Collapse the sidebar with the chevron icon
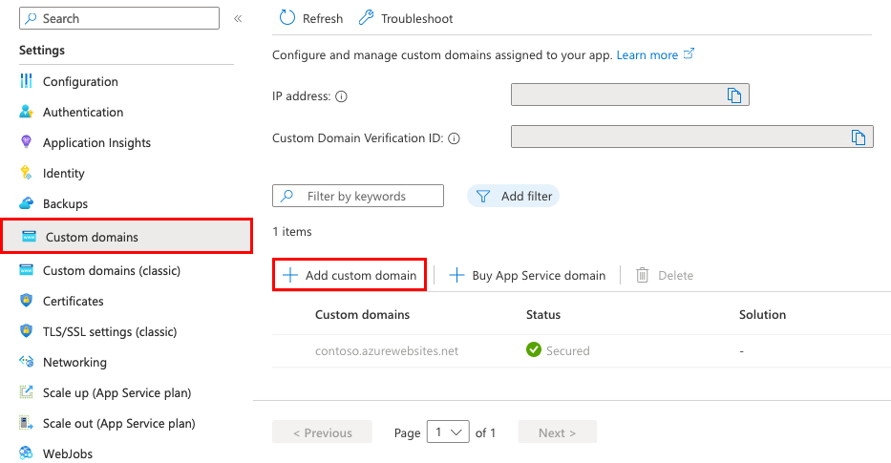 (238, 18)
